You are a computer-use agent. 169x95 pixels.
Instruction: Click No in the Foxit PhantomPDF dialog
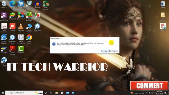point(114,51)
